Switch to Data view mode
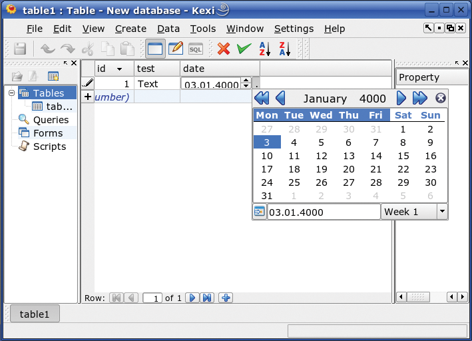The height and width of the screenshot is (341, 472). [x=155, y=49]
